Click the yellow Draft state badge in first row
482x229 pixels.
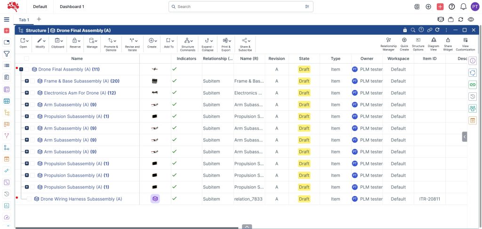point(304,69)
